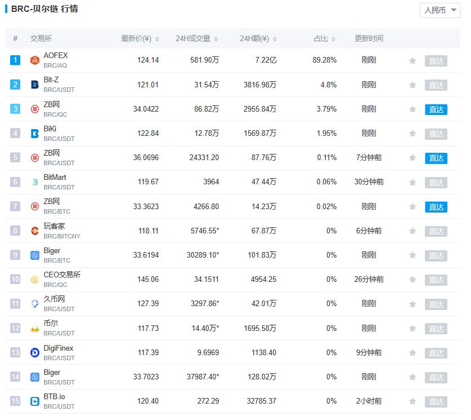Sort by 占比 column
The image size is (471, 420).
coord(325,38)
